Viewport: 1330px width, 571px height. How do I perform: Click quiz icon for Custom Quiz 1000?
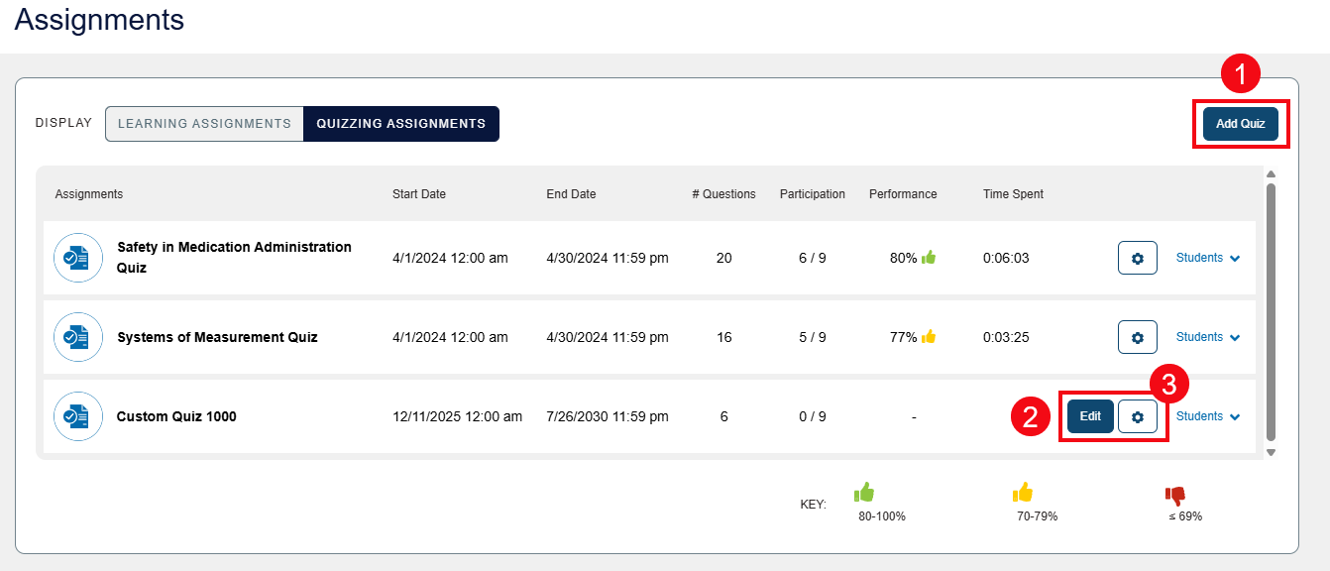(x=77, y=416)
